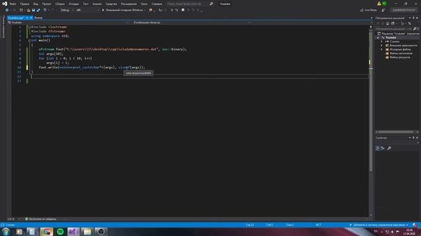Open the Окно menu
The height and width of the screenshot is (236, 421).
pos(144,4)
